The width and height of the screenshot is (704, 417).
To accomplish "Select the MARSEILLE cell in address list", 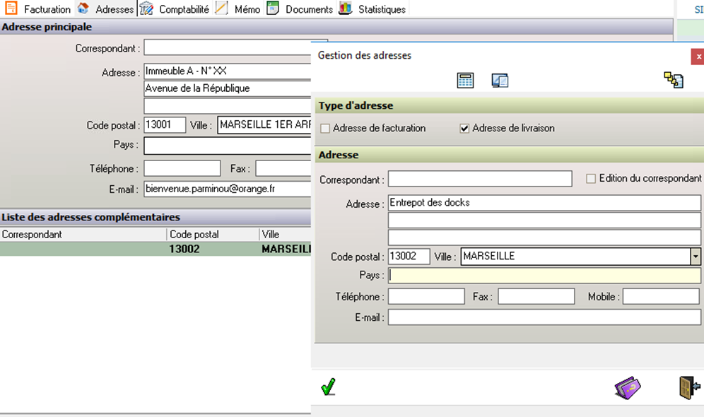I will [x=286, y=249].
